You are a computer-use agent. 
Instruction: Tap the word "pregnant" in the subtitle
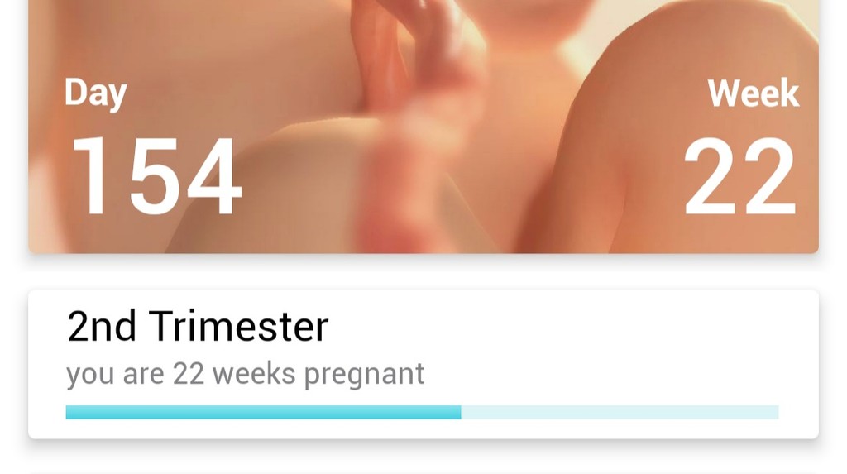pyautogui.click(x=364, y=375)
